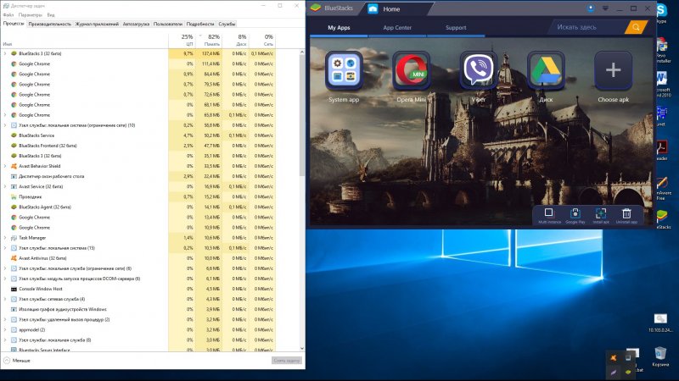Open the Support tab in BlueStacks
The width and height of the screenshot is (679, 381).
click(456, 28)
